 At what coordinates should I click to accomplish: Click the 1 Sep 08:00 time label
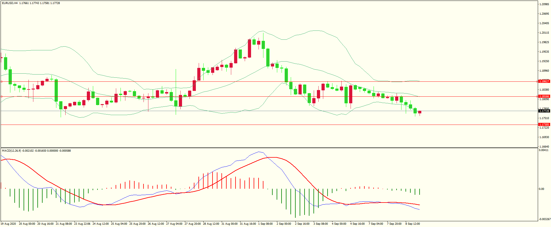tap(265, 224)
